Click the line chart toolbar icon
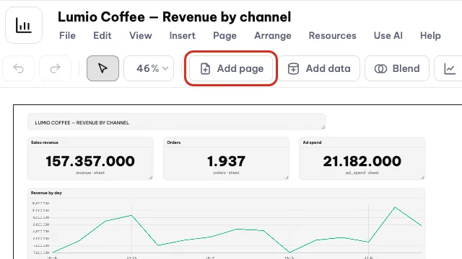This screenshot has width=462, height=259. [450, 68]
